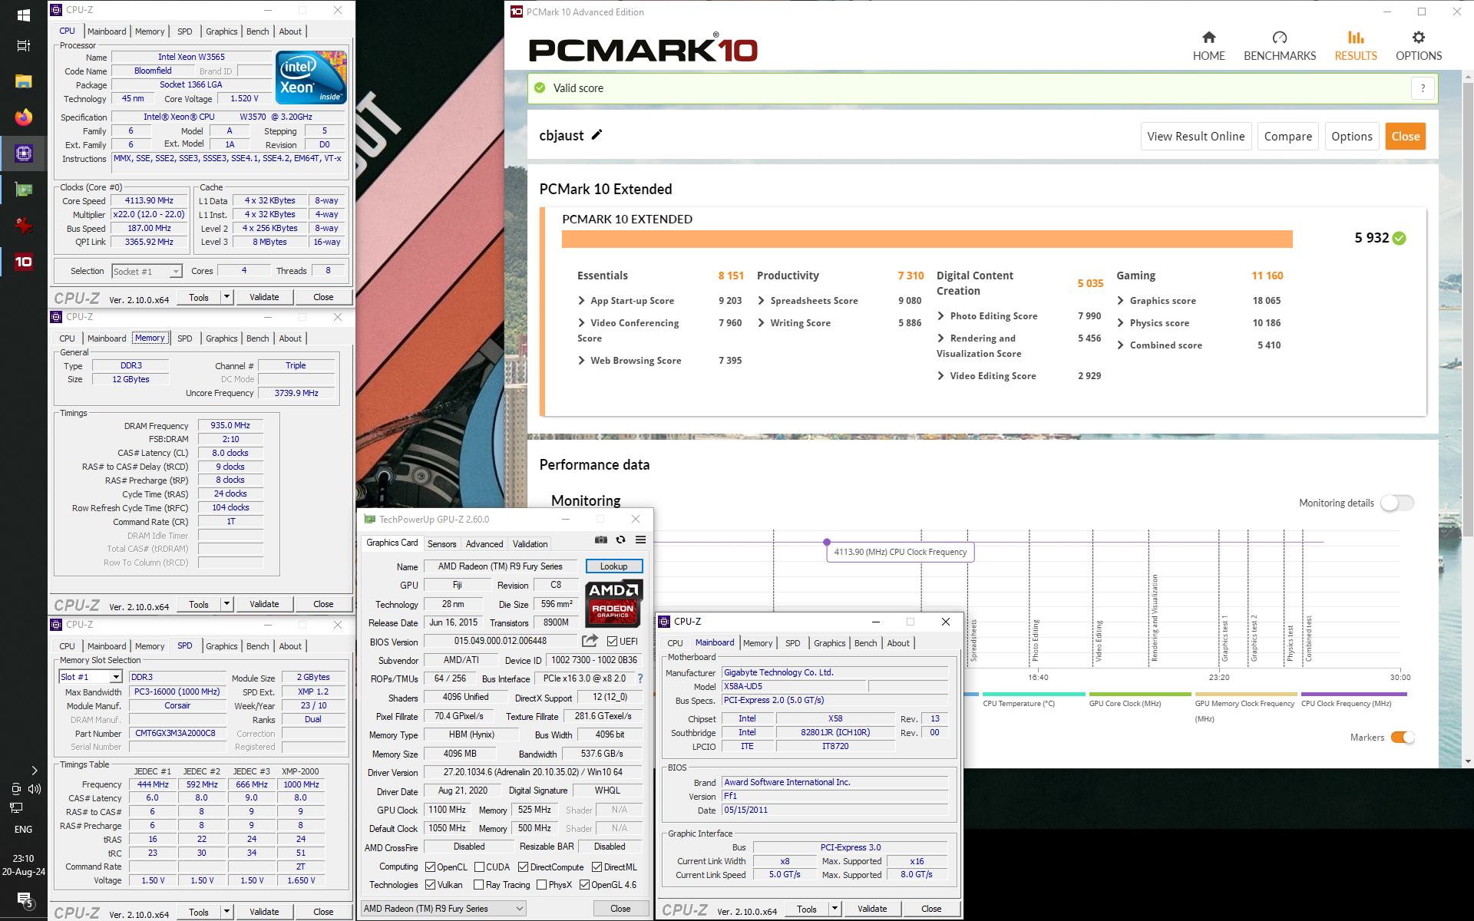Toggle the OpenCL checkbox
1474x921 pixels.
[x=430, y=867]
